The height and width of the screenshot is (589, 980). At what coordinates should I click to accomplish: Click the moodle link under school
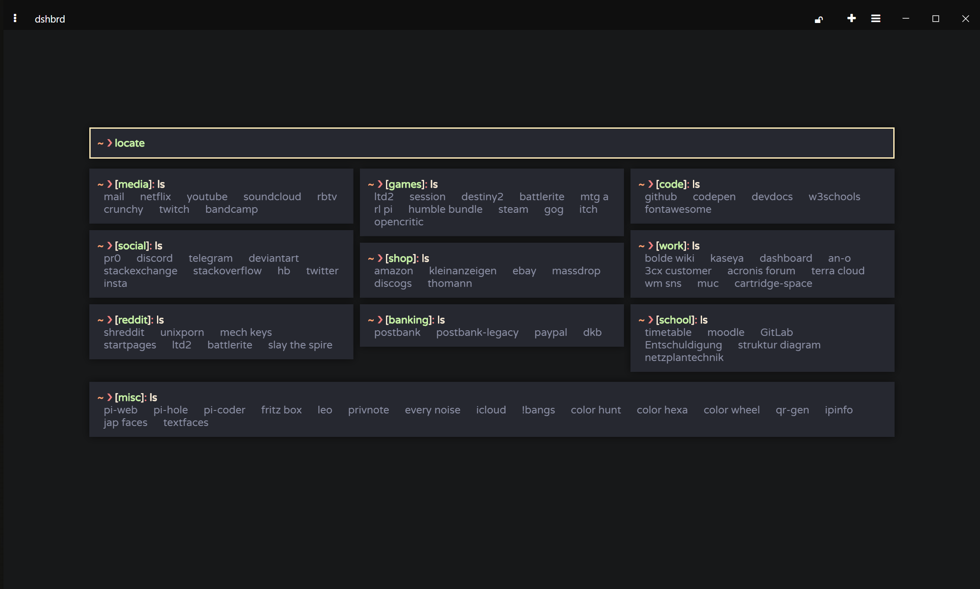pos(725,332)
